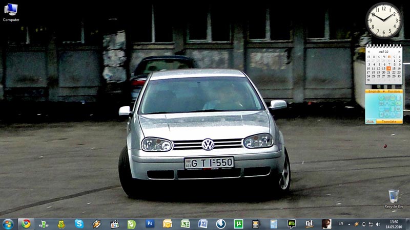Viewport: 410px width, 230px height.
Task: Open the Windows Start menu orb
Action: pyautogui.click(x=8, y=224)
